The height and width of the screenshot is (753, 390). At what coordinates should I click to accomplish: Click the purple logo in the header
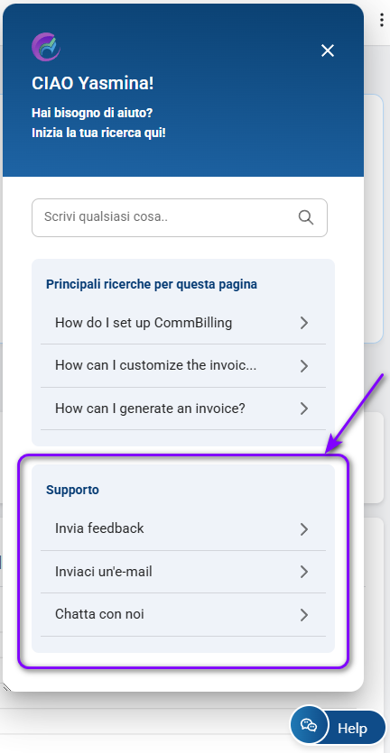tap(46, 47)
